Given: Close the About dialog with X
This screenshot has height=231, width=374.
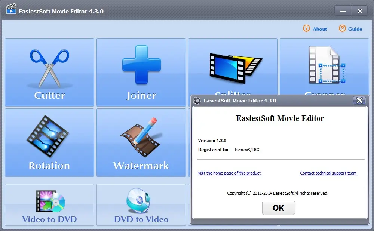Looking at the screenshot, I should (x=359, y=101).
